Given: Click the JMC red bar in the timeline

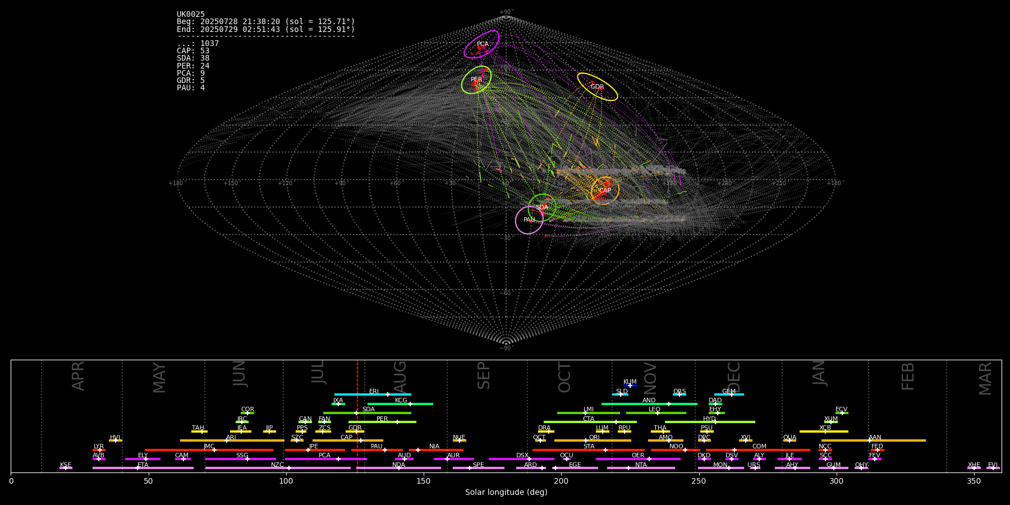Looking at the screenshot, I should pyautogui.click(x=209, y=450).
